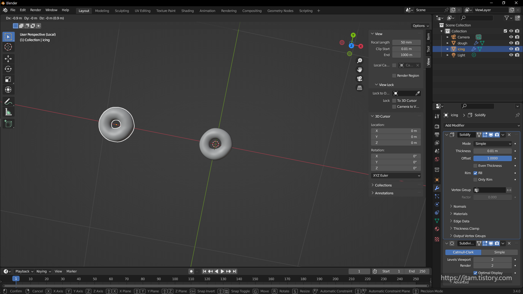Select the Add Cube tool

point(8,124)
